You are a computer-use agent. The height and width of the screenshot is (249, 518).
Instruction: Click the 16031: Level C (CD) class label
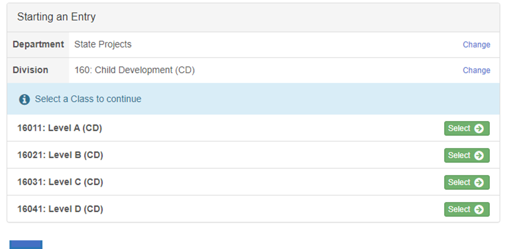60,182
